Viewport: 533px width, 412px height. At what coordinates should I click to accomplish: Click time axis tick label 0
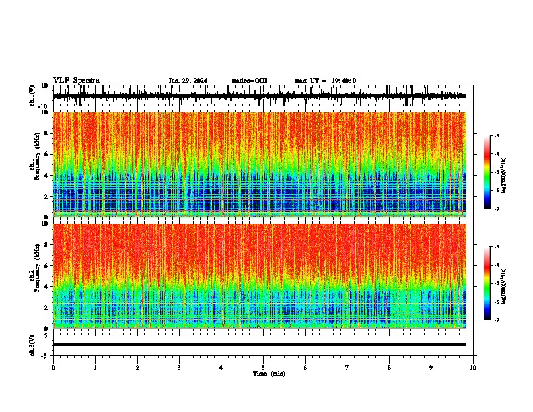pos(53,368)
